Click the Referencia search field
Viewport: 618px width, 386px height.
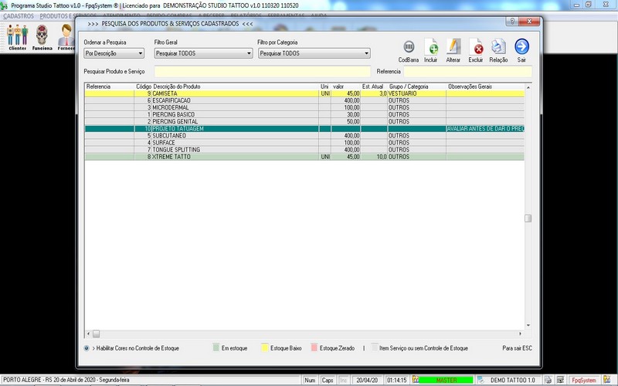468,72
